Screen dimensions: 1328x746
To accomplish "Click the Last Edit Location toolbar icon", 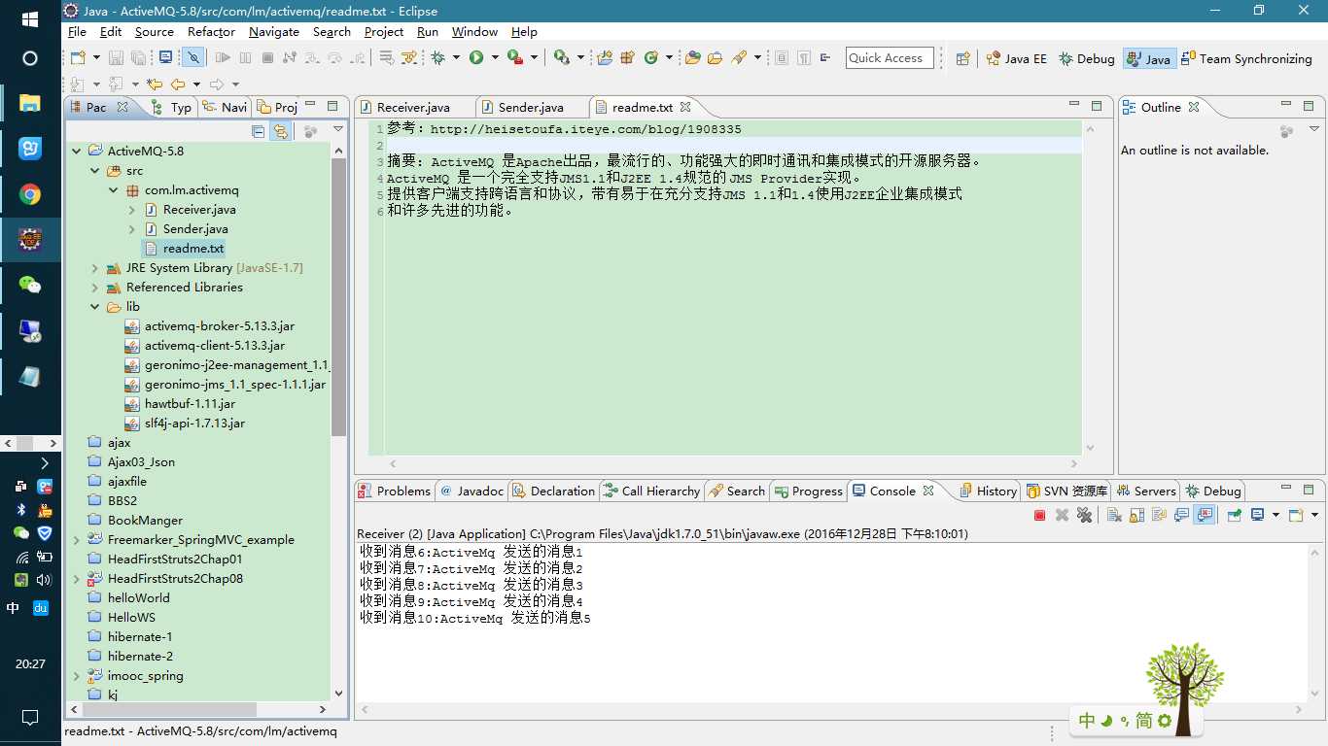I will click(x=155, y=85).
